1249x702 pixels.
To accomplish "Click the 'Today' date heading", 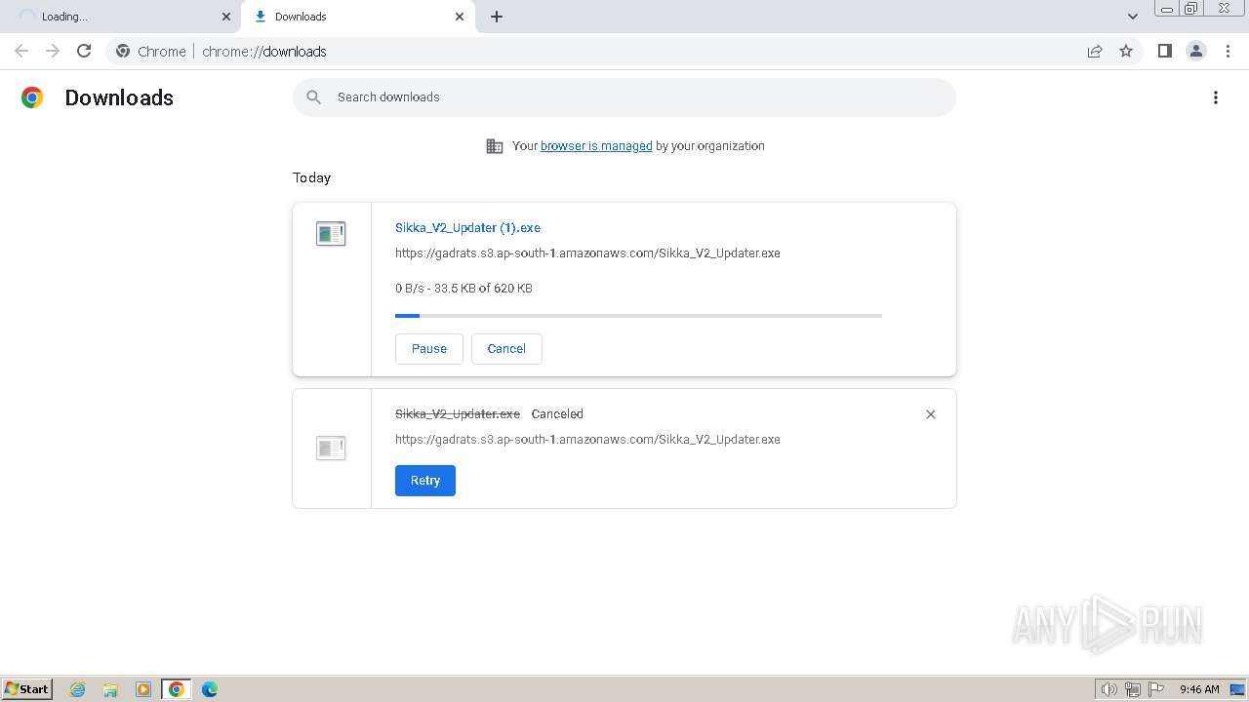I will click(311, 178).
